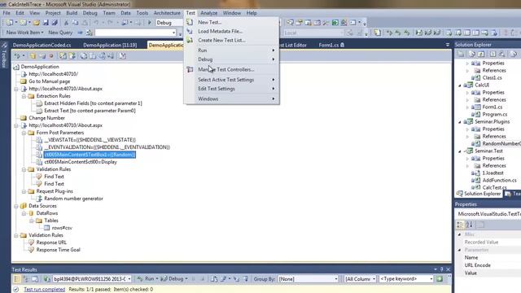Open the Windows submenu in Test menu
Screen dimensions: 521x293
point(232,98)
